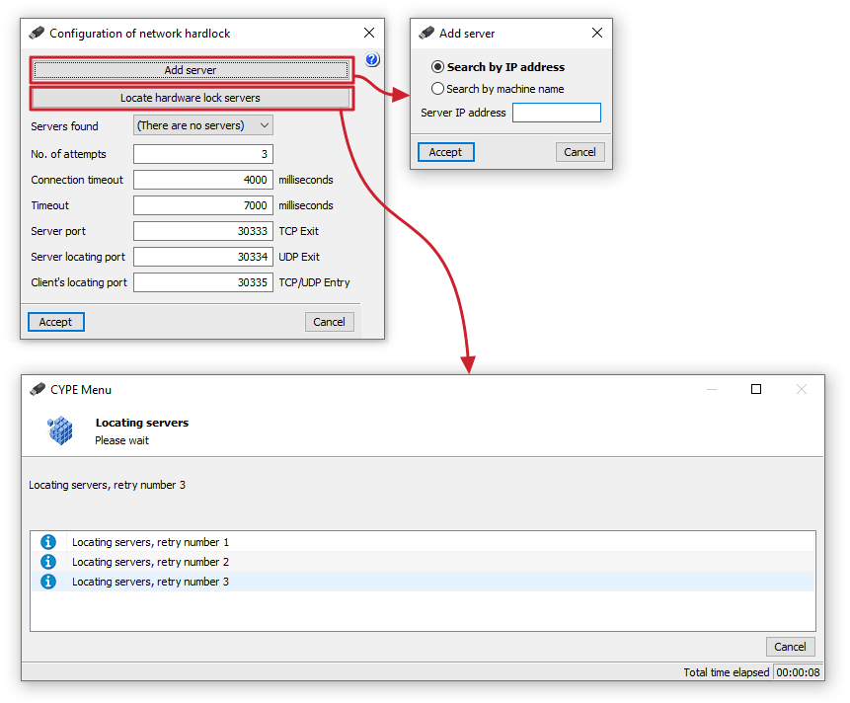Click info icon for retry number 2
Screen dimensions: 850x703
(x=48, y=562)
